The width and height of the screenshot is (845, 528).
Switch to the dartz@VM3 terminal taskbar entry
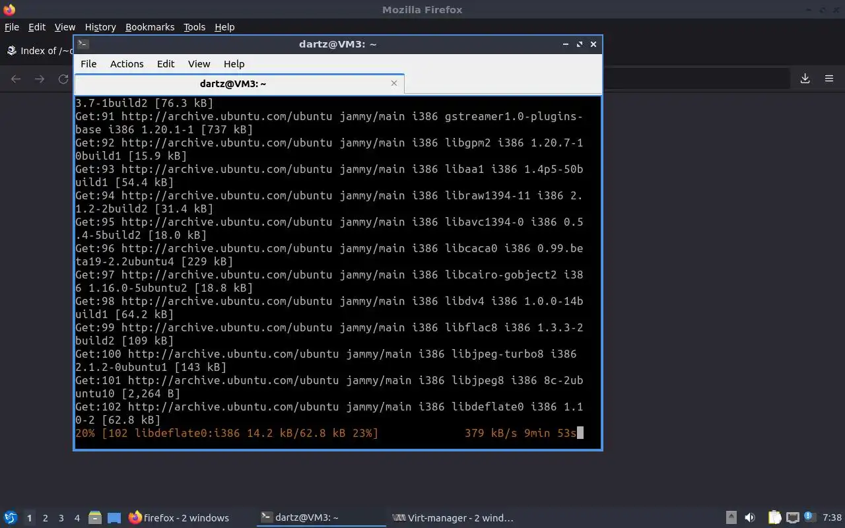point(321,518)
